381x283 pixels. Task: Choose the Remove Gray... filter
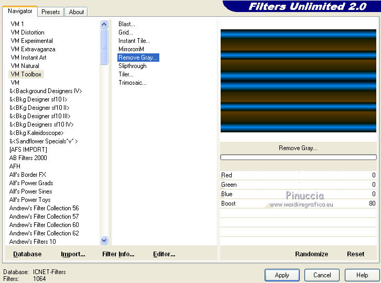click(x=138, y=58)
